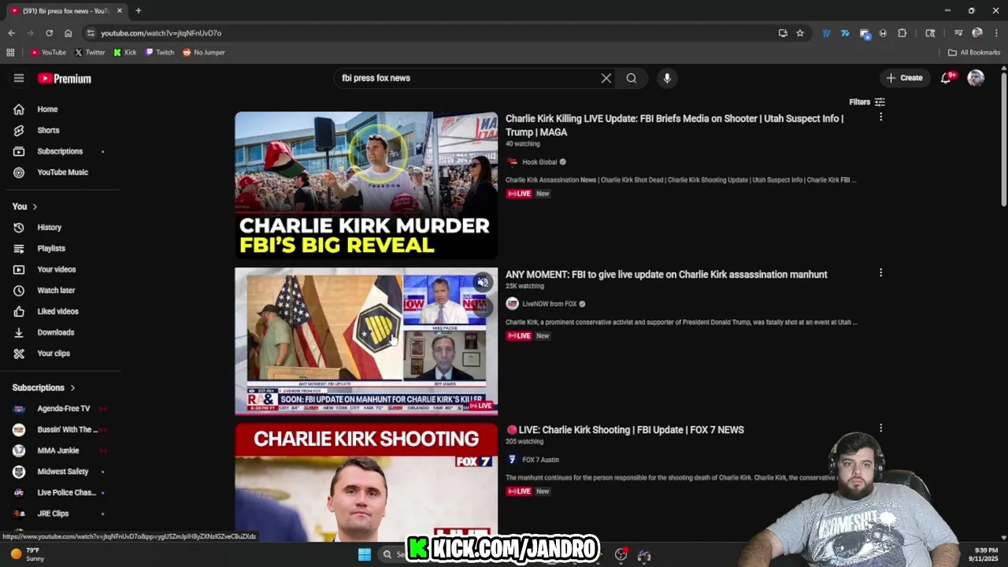
Task: Expand the Subscriptions section chevron
Action: coord(72,387)
